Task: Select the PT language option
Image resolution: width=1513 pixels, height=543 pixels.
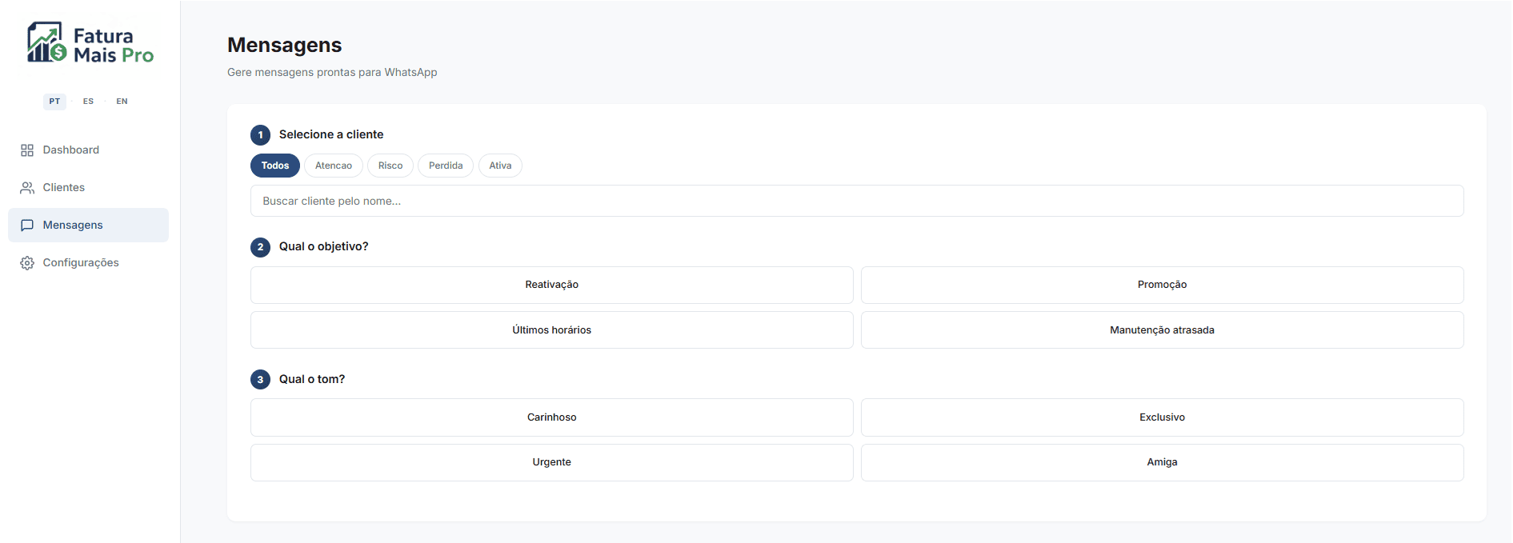Action: (x=54, y=102)
